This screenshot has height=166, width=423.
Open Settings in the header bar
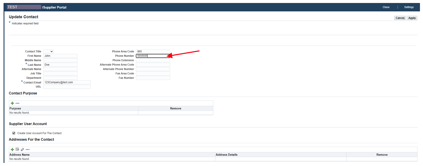(x=409, y=7)
